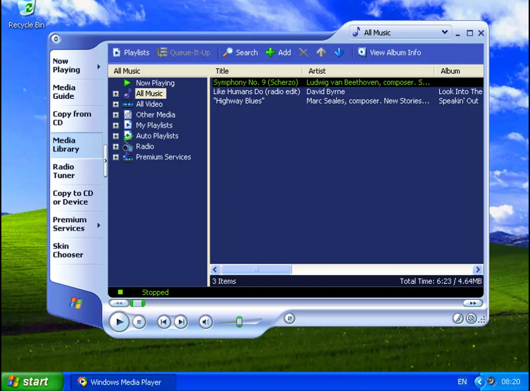
Task: Select the "Highway Blues" track
Action: tap(347, 100)
